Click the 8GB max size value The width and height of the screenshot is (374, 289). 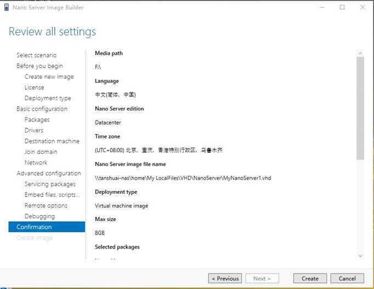coord(100,233)
